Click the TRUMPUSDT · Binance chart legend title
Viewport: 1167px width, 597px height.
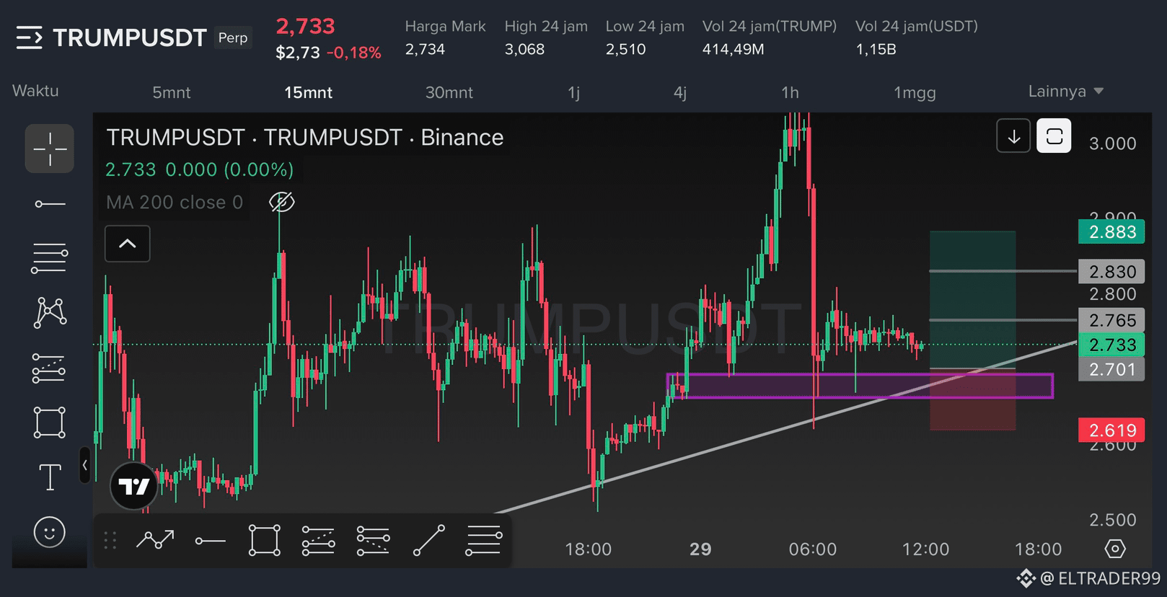(304, 137)
